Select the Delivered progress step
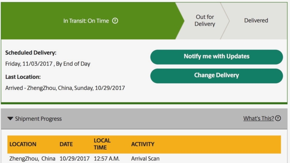Screen dimensions: 290x163 tap(256, 20)
